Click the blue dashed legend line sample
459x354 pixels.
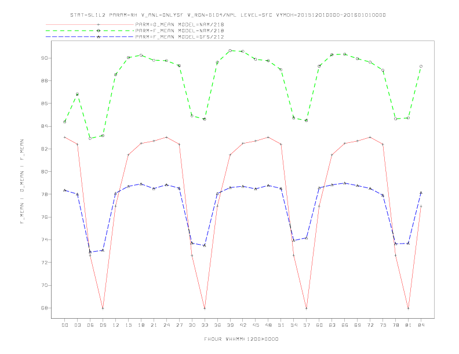coord(90,37)
